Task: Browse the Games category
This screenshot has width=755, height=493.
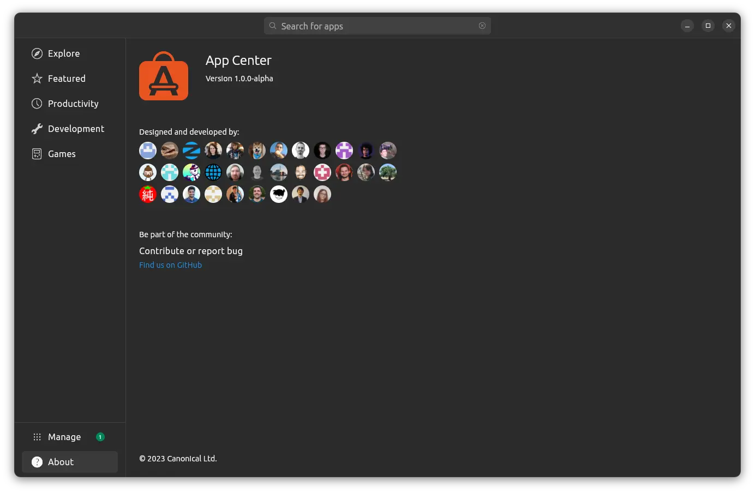Action: (70, 154)
